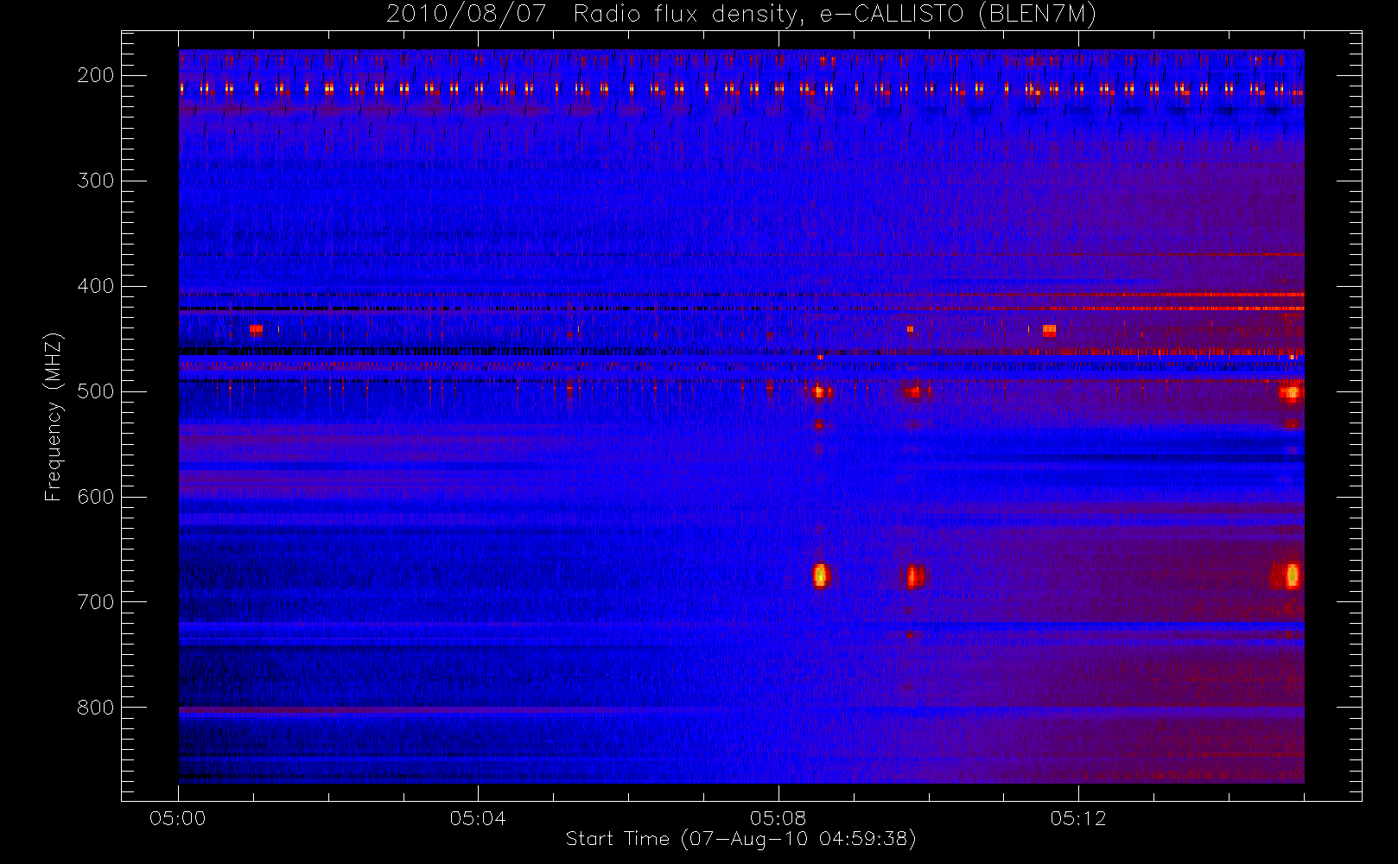This screenshot has height=864, width=1398.
Task: Click the 05:00 time tick label
Action: [178, 818]
